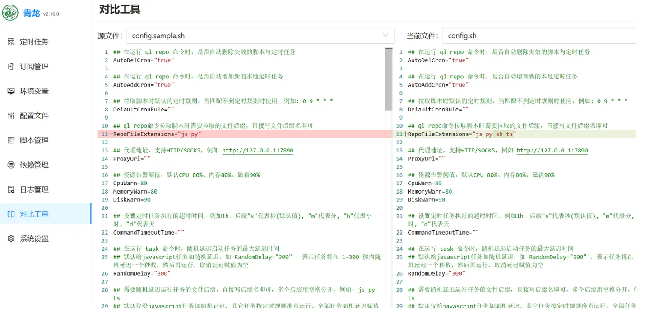Click CommandTimeoutTime="" in source pane
Image resolution: width=650 pixels, height=318 pixels.
point(149,233)
